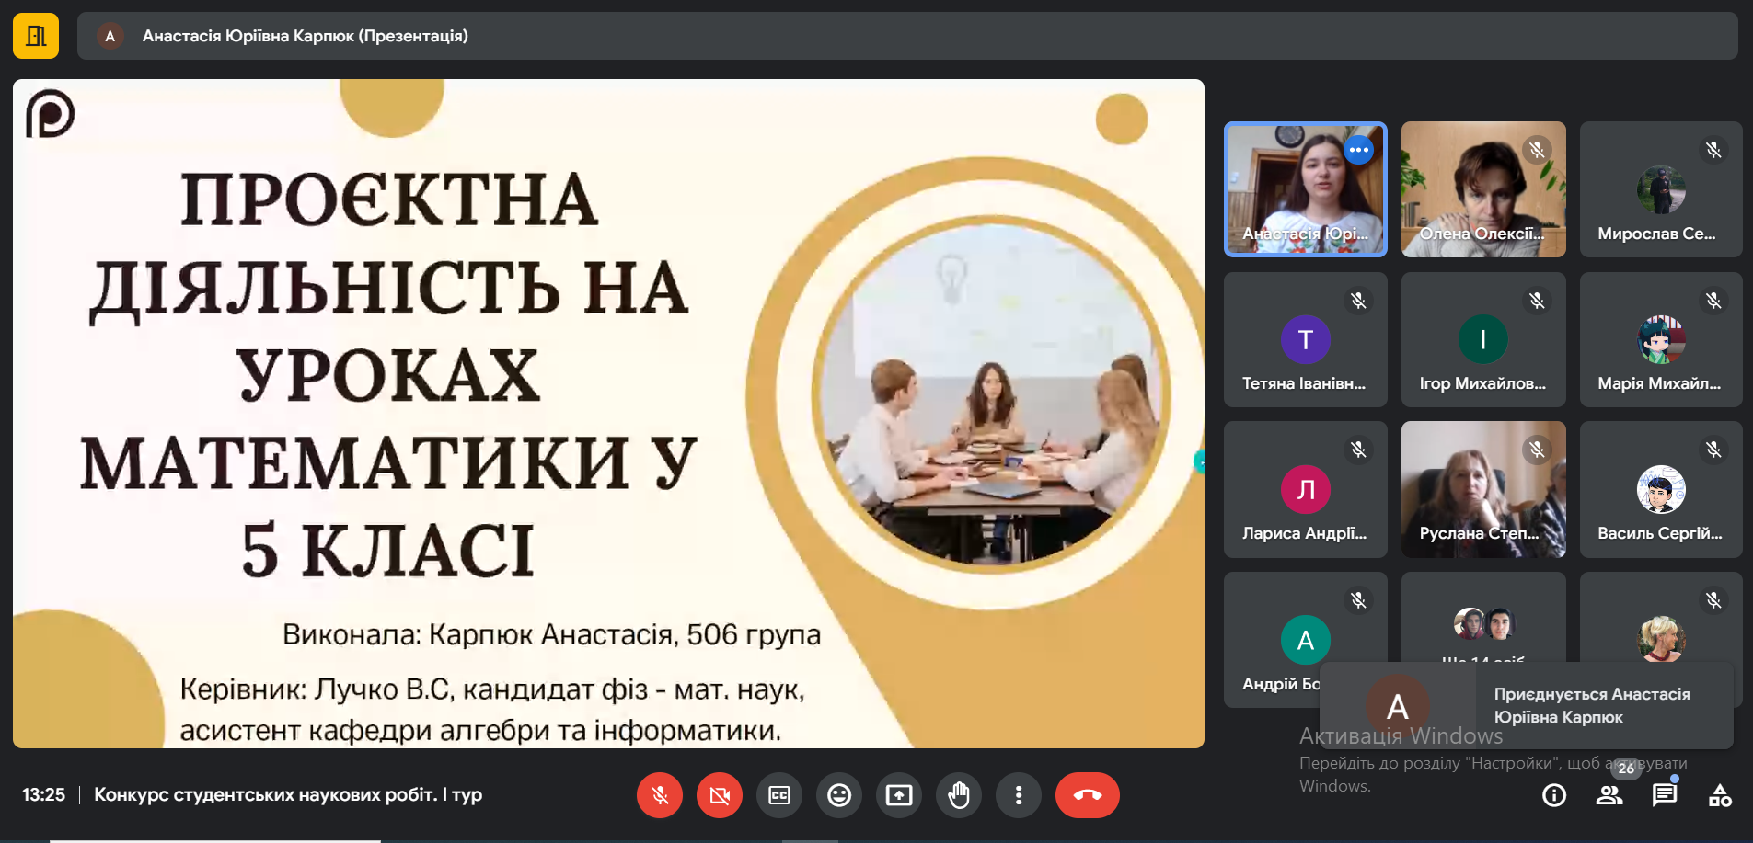
Task: Unmute the microphone in the call toolbar
Action: tap(660, 795)
